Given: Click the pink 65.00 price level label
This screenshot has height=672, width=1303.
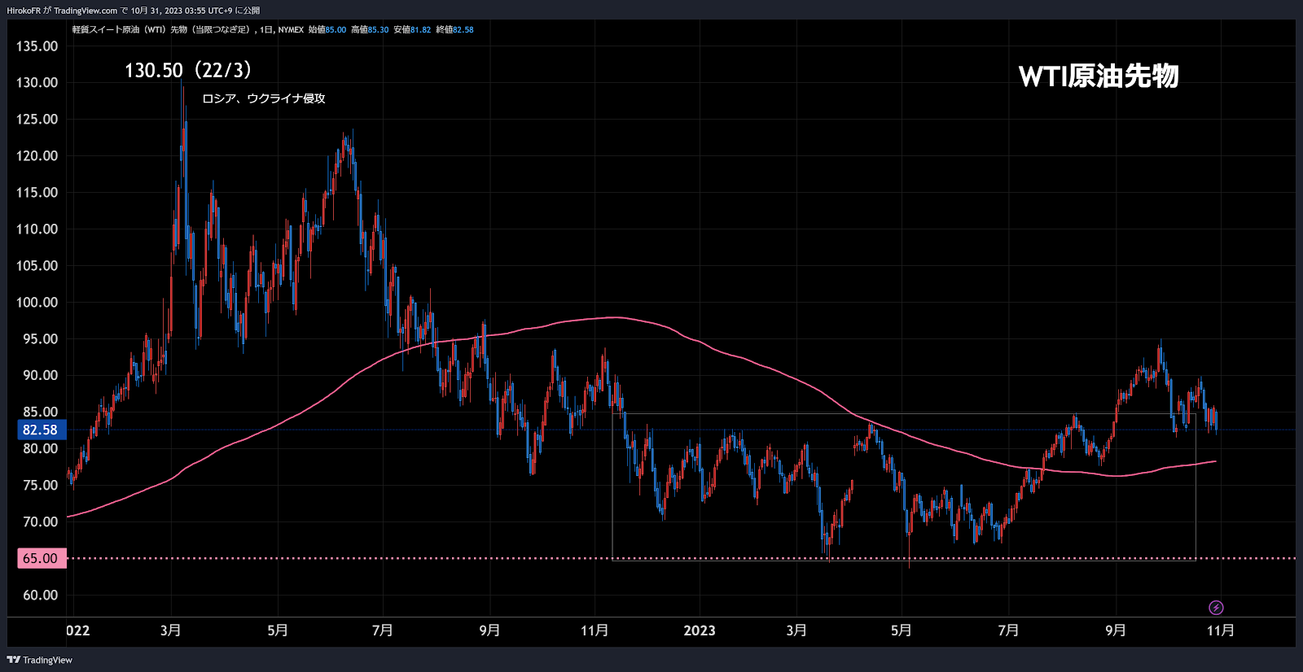Looking at the screenshot, I should pyautogui.click(x=40, y=558).
